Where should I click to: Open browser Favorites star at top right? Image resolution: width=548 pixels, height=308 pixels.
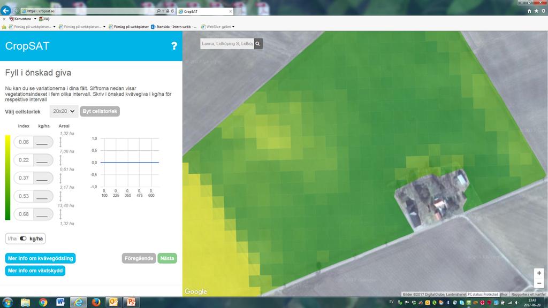coord(536,11)
